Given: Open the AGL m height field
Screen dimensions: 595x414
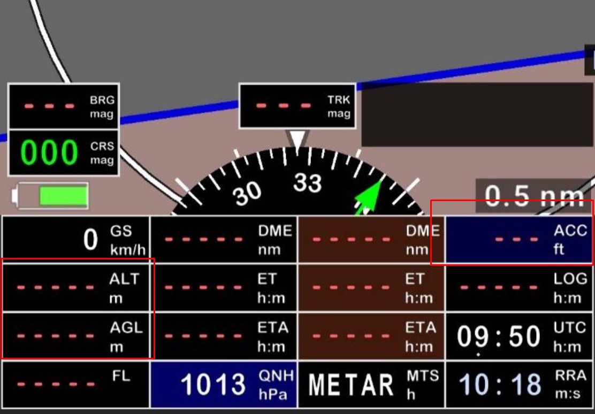Looking at the screenshot, I should [x=76, y=336].
